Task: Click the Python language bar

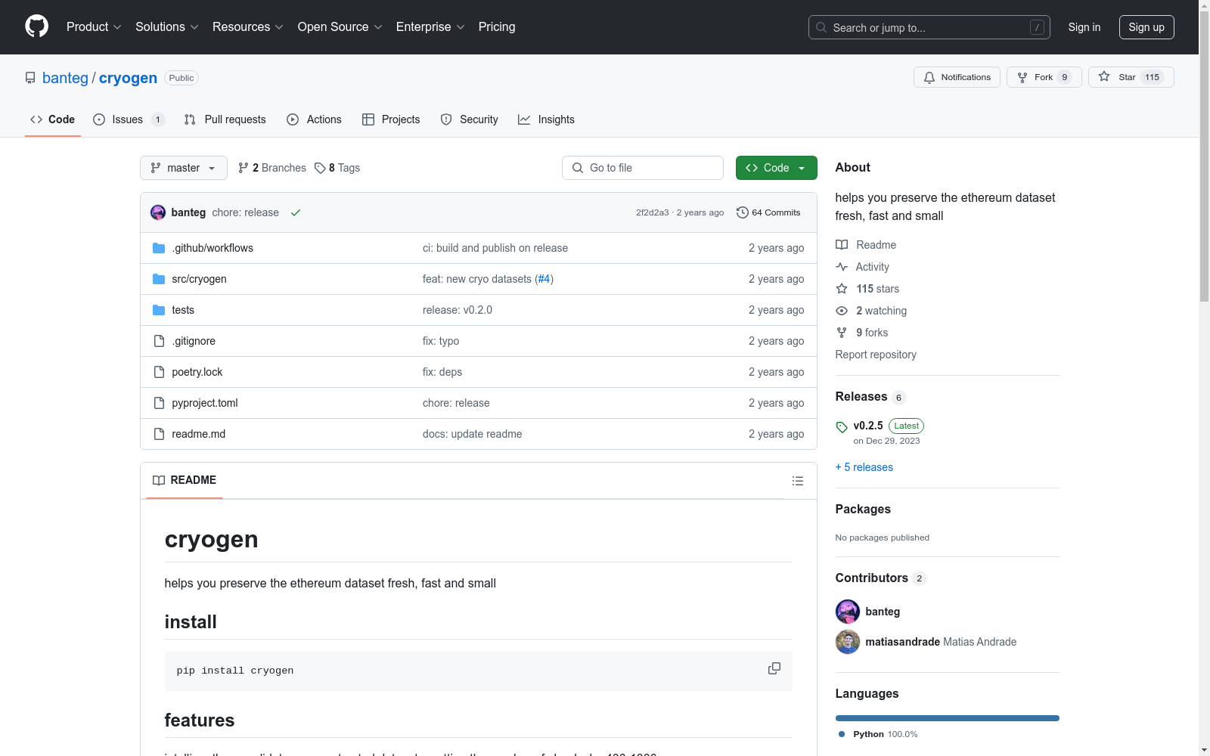Action: click(x=948, y=718)
